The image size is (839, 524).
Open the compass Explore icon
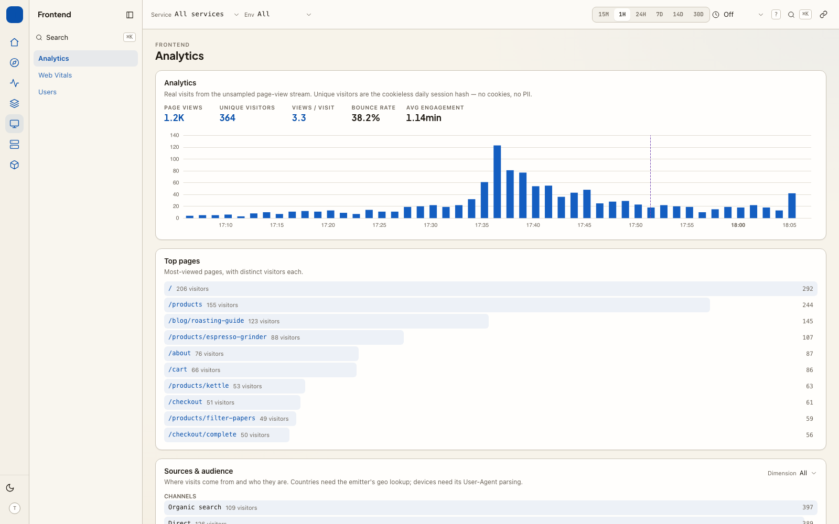15,63
